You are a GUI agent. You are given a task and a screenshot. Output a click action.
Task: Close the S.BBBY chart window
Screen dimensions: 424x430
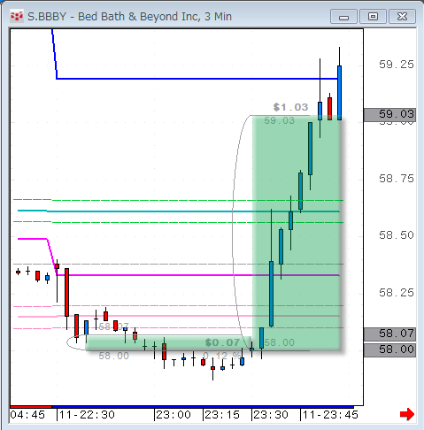[x=402, y=17]
